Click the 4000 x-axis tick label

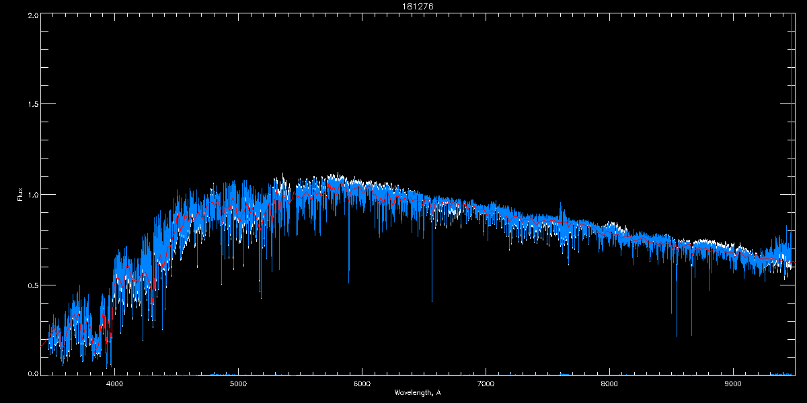pyautogui.click(x=115, y=384)
